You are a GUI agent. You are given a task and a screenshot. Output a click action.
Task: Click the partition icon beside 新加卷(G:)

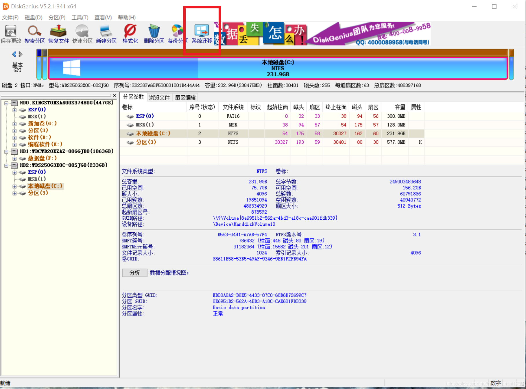click(23, 124)
